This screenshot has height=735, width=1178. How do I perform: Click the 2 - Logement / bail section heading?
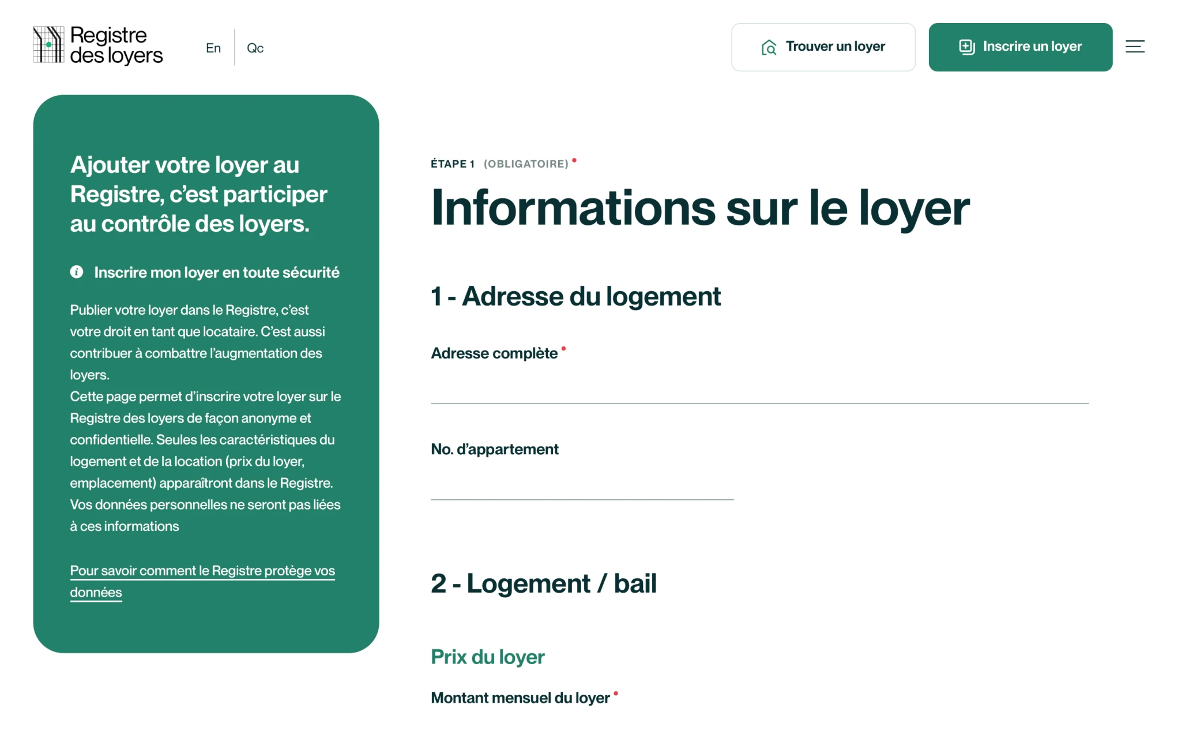(543, 583)
